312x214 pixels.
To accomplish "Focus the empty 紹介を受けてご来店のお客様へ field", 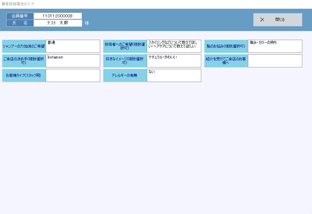I will coord(275,61).
